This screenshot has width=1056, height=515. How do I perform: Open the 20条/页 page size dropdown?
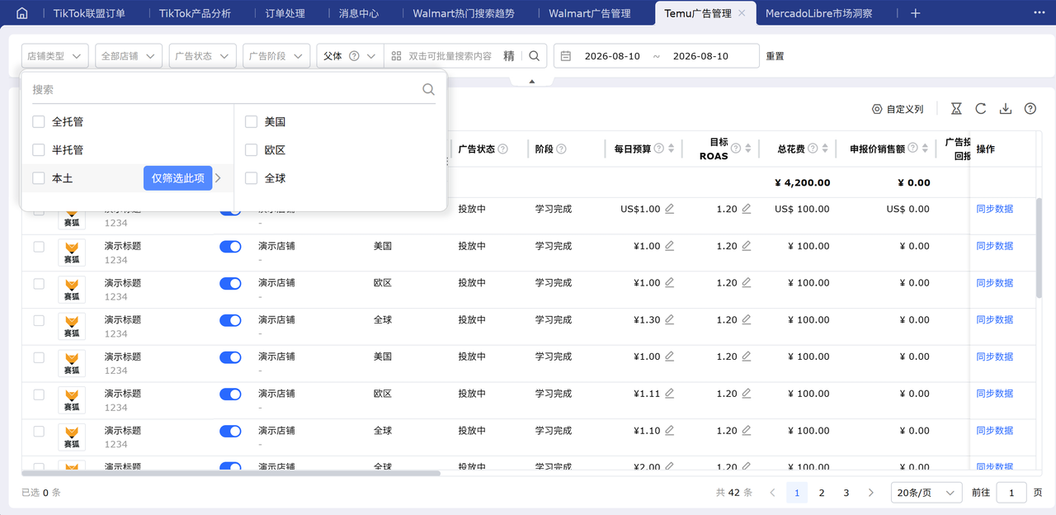926,493
